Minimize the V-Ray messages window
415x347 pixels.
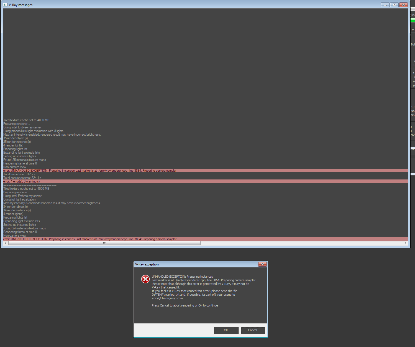point(385,5)
